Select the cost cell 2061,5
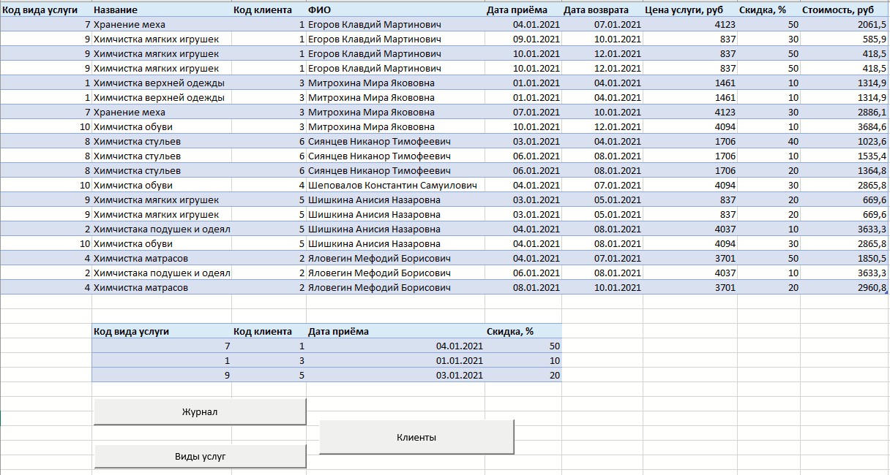The height and width of the screenshot is (475, 890). pos(845,25)
